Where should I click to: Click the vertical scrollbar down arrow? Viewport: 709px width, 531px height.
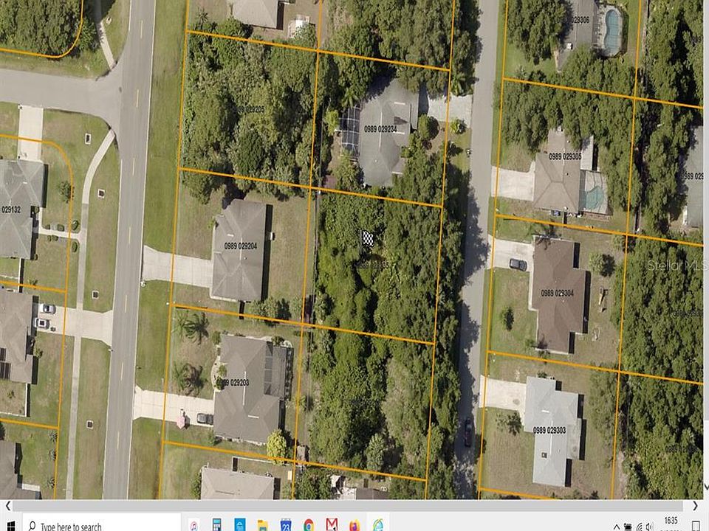(706, 487)
